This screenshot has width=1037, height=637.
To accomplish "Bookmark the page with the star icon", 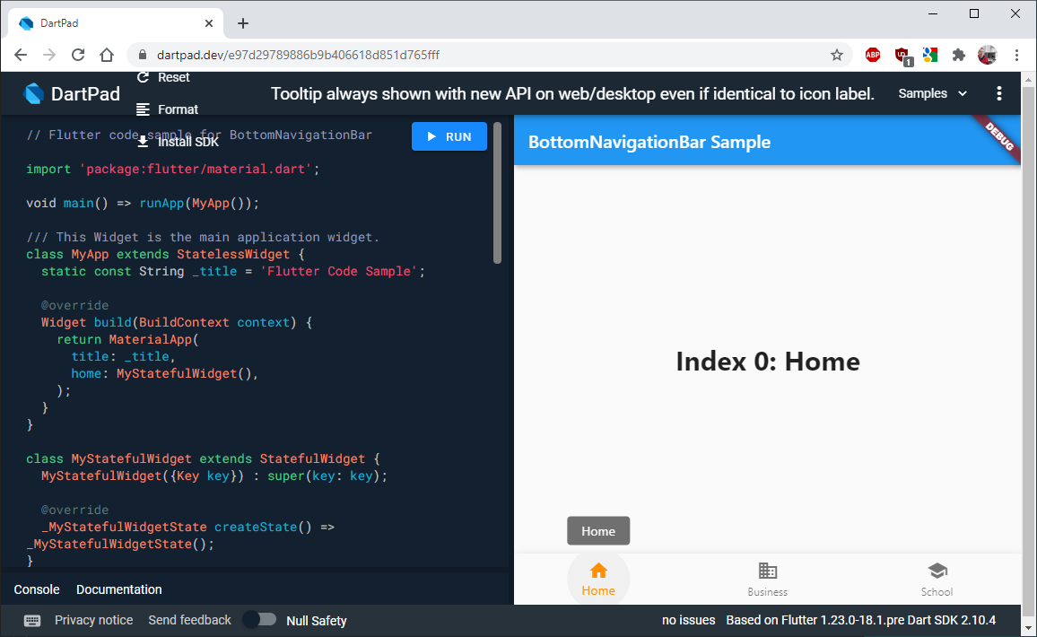I will pyautogui.click(x=836, y=54).
